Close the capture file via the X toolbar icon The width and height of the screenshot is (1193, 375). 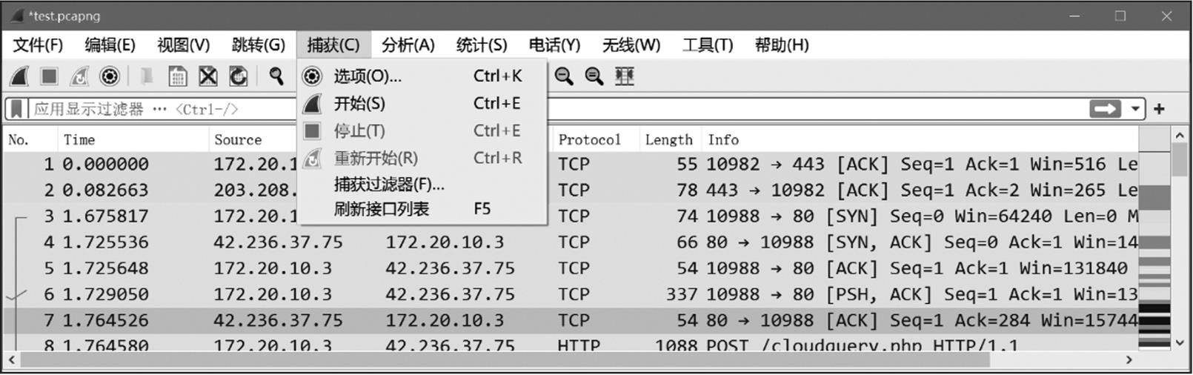coord(208,76)
